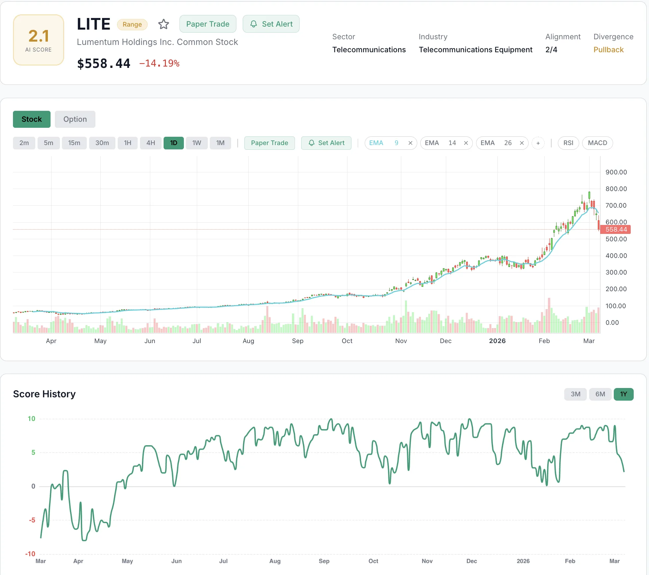Select the 1D timeframe
Viewport: 649px width, 575px height.
[x=174, y=143]
